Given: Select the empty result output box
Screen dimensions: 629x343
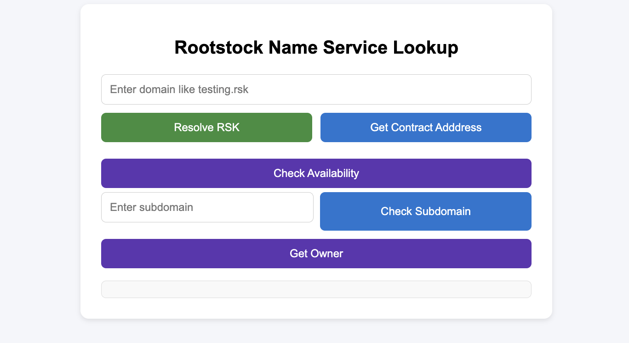Looking at the screenshot, I should point(316,289).
